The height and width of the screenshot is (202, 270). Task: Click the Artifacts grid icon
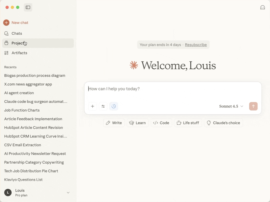[x=6, y=53]
